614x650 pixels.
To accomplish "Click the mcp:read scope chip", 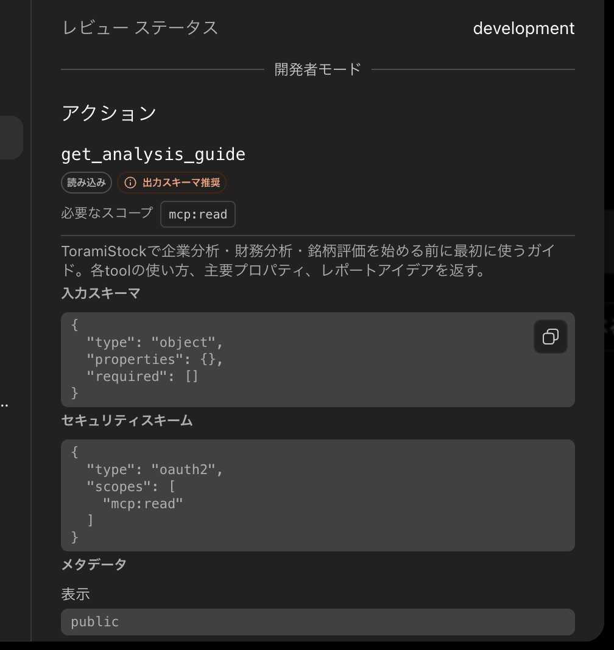I will point(198,214).
